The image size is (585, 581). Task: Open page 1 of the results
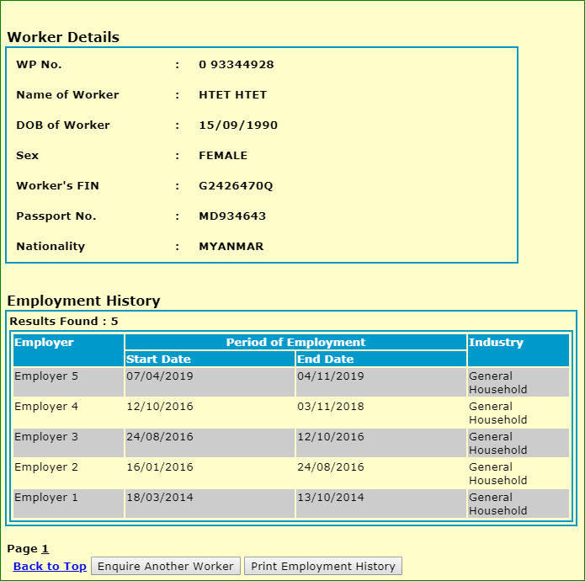(x=45, y=549)
